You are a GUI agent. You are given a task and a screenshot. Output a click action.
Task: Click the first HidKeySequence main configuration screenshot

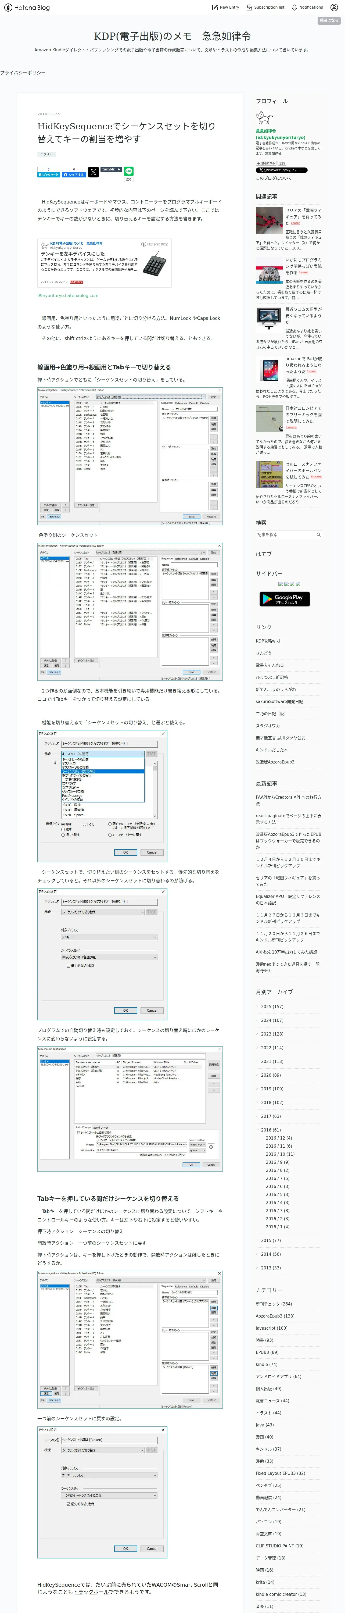click(x=130, y=456)
